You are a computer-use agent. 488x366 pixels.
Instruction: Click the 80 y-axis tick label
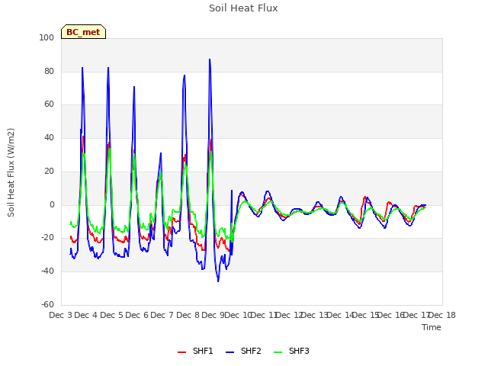click(x=49, y=71)
